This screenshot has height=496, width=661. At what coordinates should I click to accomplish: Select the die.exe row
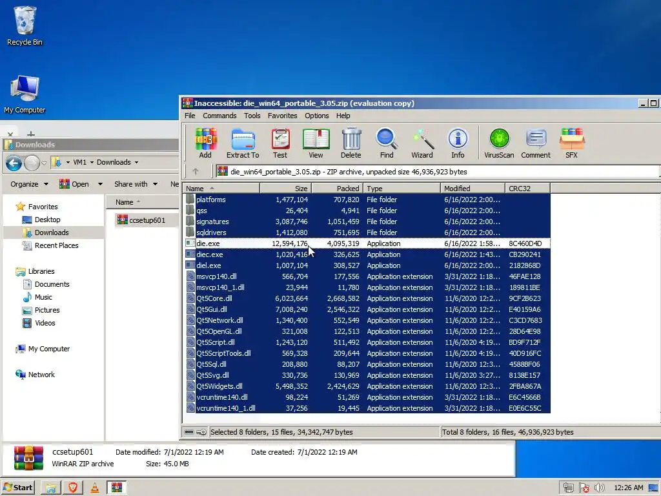[x=367, y=243]
